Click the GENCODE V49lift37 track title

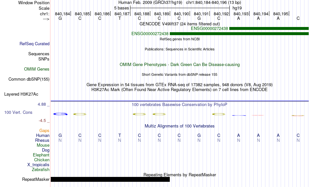point(180,24)
